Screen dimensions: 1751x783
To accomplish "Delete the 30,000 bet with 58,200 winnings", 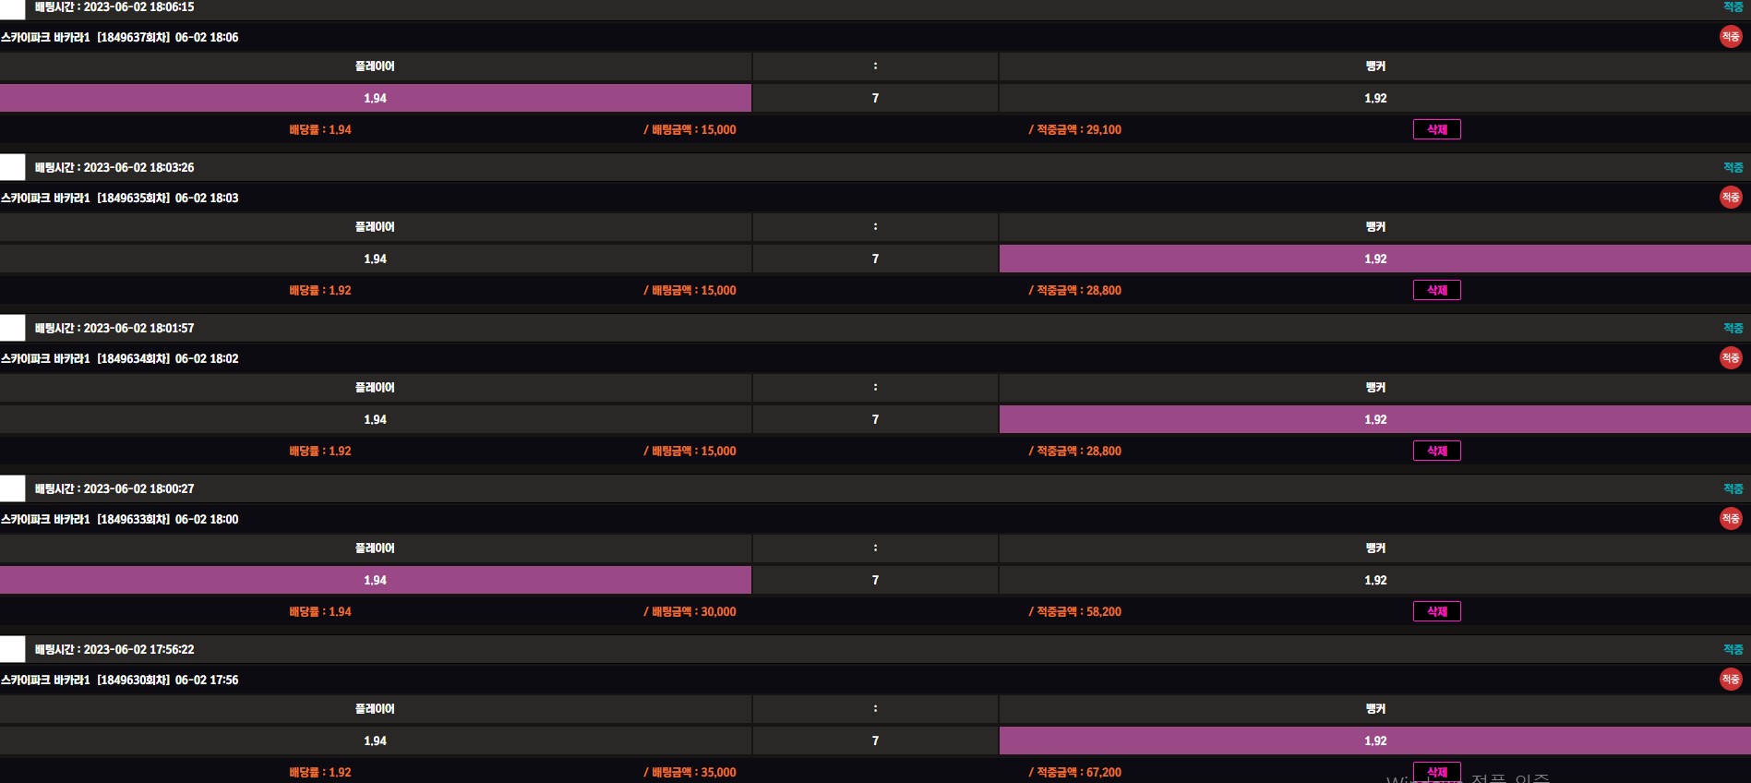I will tap(1436, 611).
